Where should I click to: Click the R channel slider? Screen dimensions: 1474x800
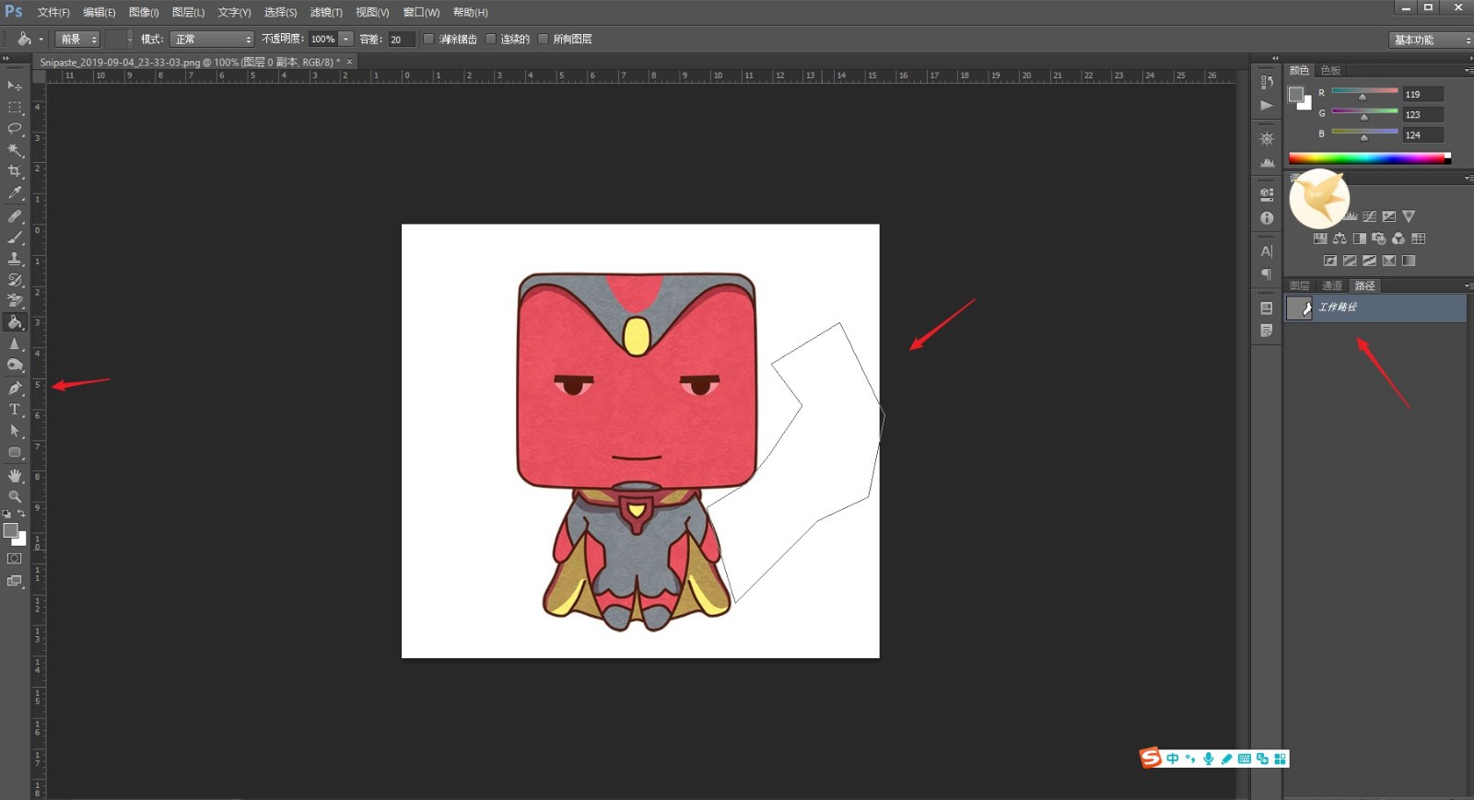pyautogui.click(x=1364, y=93)
